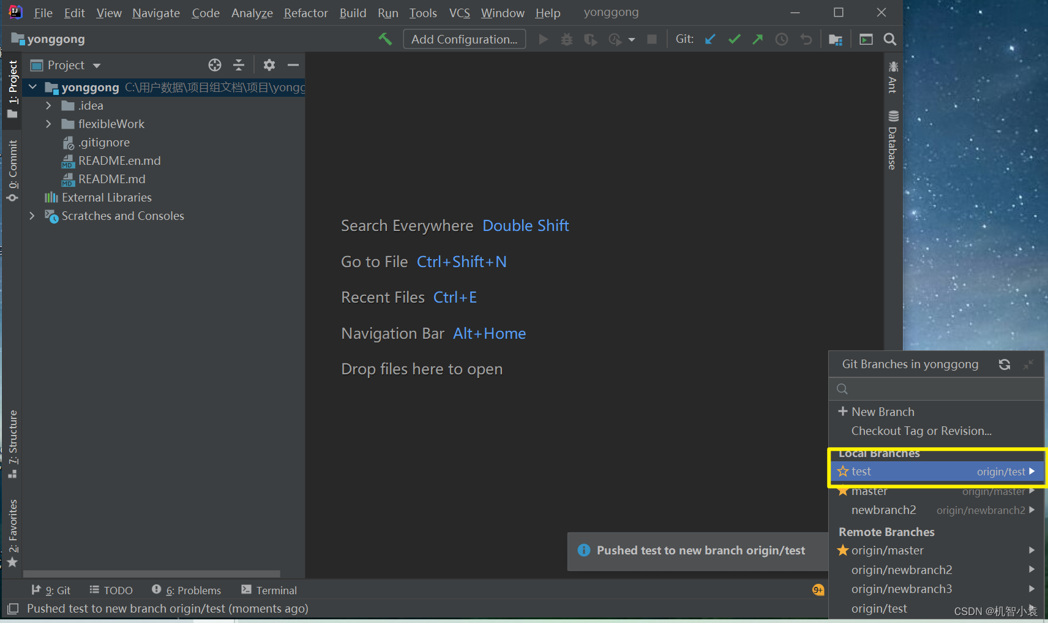Select the Locate file in Project view icon
The width and height of the screenshot is (1048, 623).
215,64
